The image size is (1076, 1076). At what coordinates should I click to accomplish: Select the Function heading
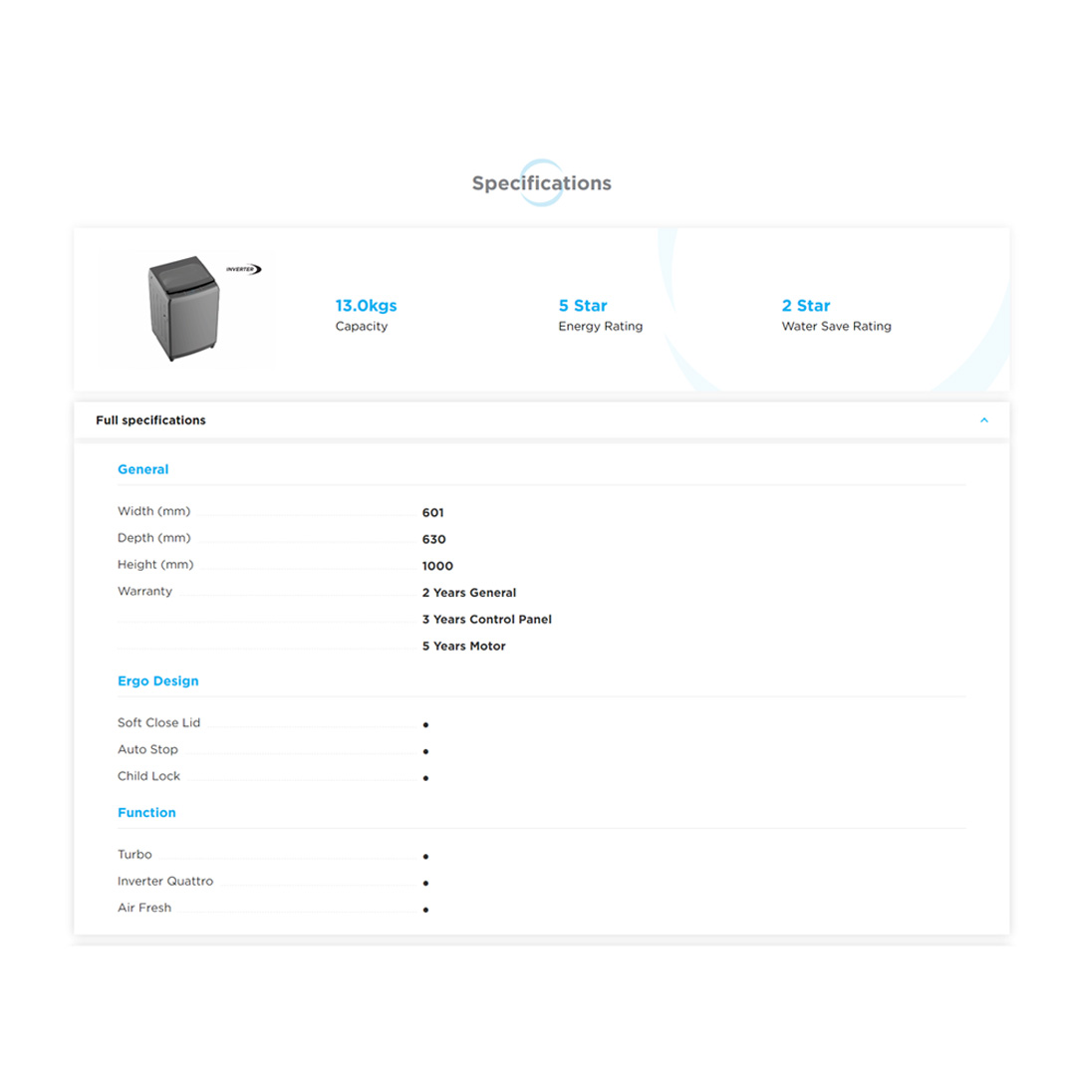coord(146,812)
